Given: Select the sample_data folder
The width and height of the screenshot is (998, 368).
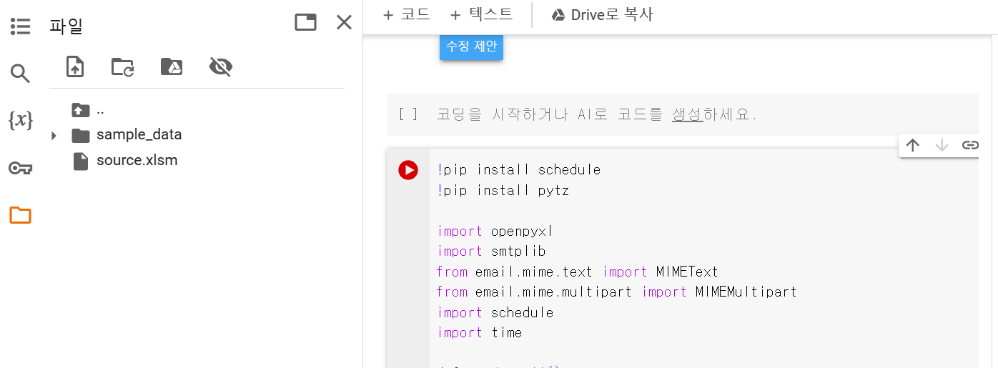Looking at the screenshot, I should 139,134.
